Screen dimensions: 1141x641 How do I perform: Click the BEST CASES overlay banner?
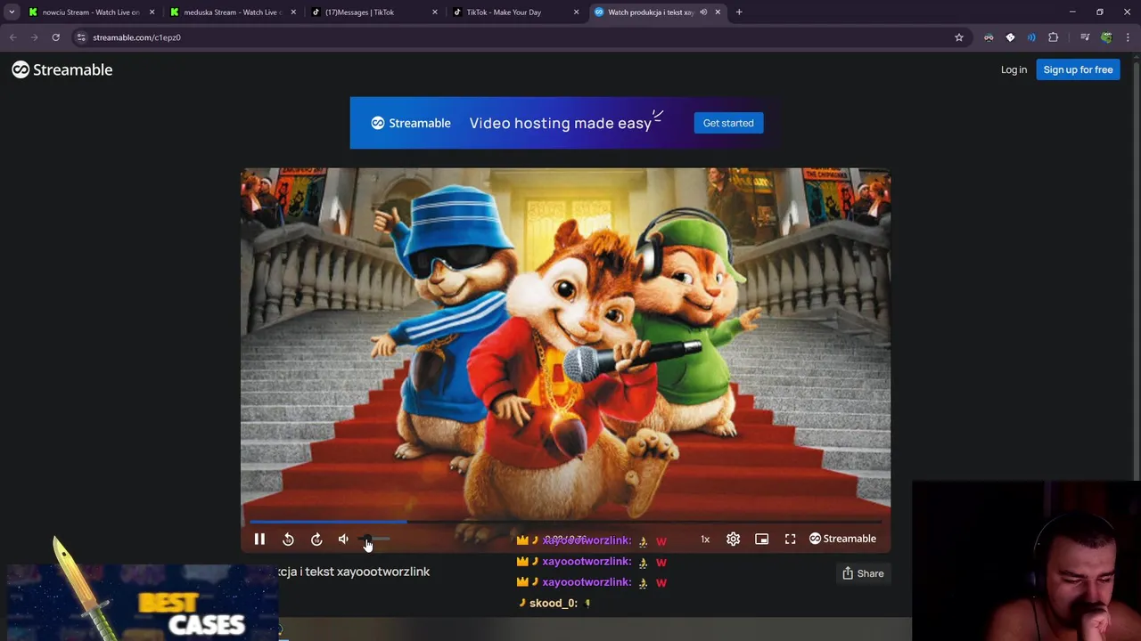143,603
